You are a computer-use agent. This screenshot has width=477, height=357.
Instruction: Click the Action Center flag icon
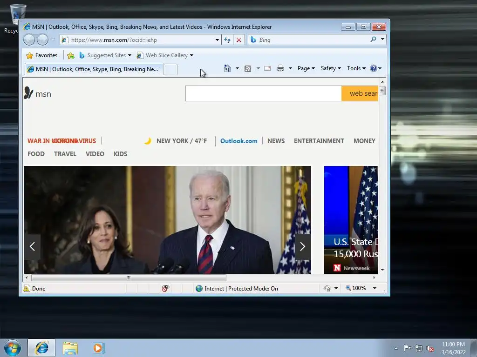click(x=407, y=348)
